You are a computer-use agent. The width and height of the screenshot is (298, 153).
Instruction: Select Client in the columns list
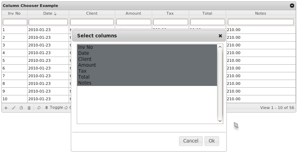pyautogui.click(x=85, y=59)
